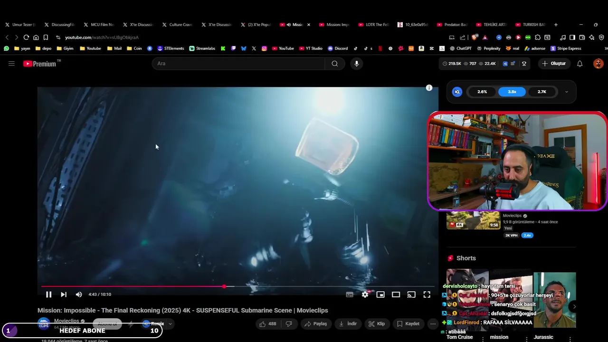Pause the video playback
Viewport: 608px width, 342px height.
(x=48, y=294)
